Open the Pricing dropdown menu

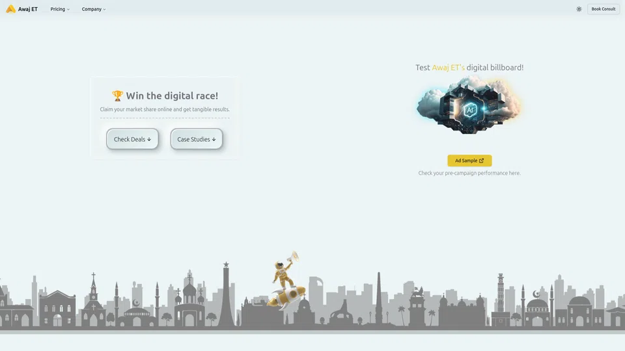60,8
